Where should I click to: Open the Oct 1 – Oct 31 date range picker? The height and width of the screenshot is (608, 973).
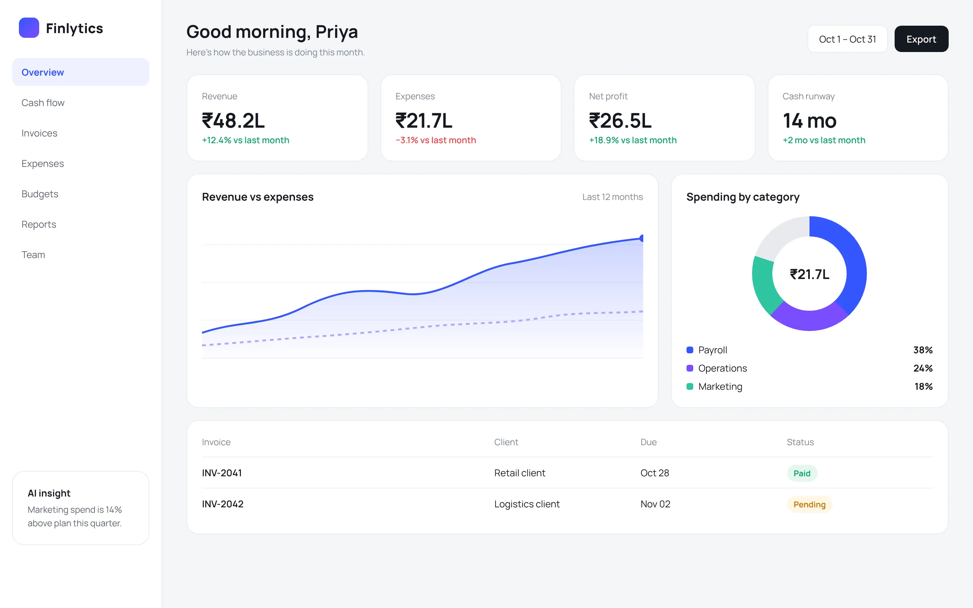(x=847, y=39)
